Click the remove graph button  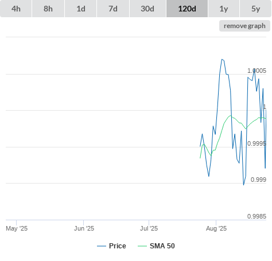[x=244, y=26]
